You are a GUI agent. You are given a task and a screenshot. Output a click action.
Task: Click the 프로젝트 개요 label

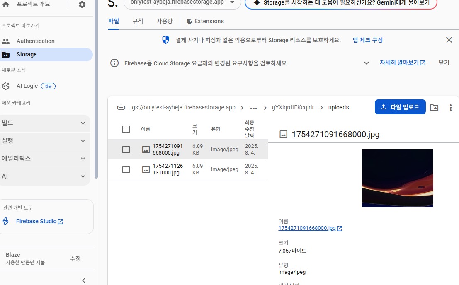[x=33, y=4]
